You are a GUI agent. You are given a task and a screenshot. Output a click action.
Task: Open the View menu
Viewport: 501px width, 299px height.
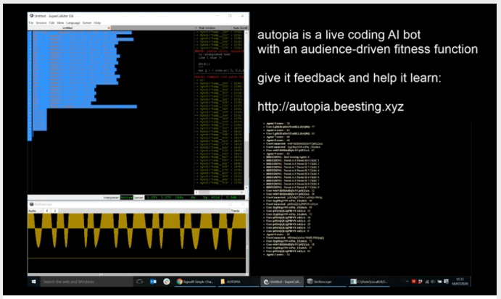(60, 23)
